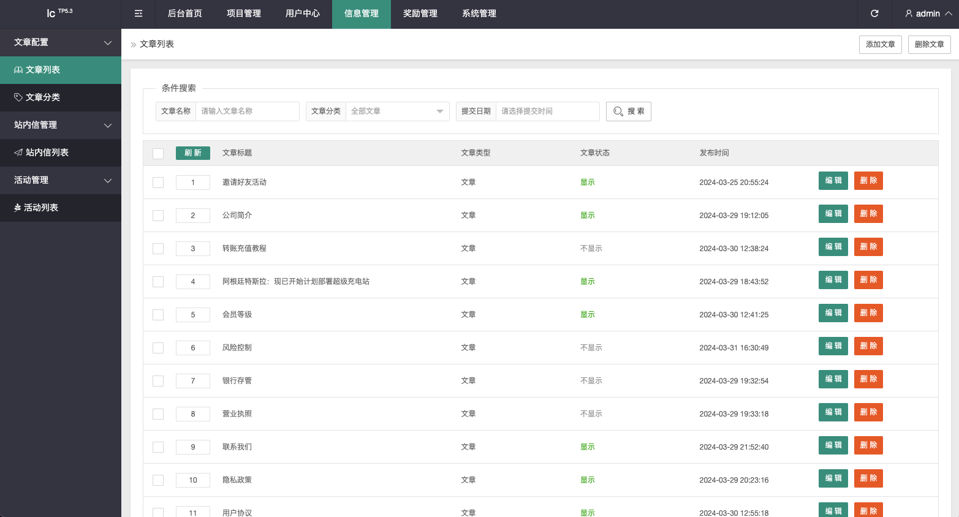This screenshot has width=959, height=517.
Task: Click the admin user profile icon
Action: pos(909,13)
